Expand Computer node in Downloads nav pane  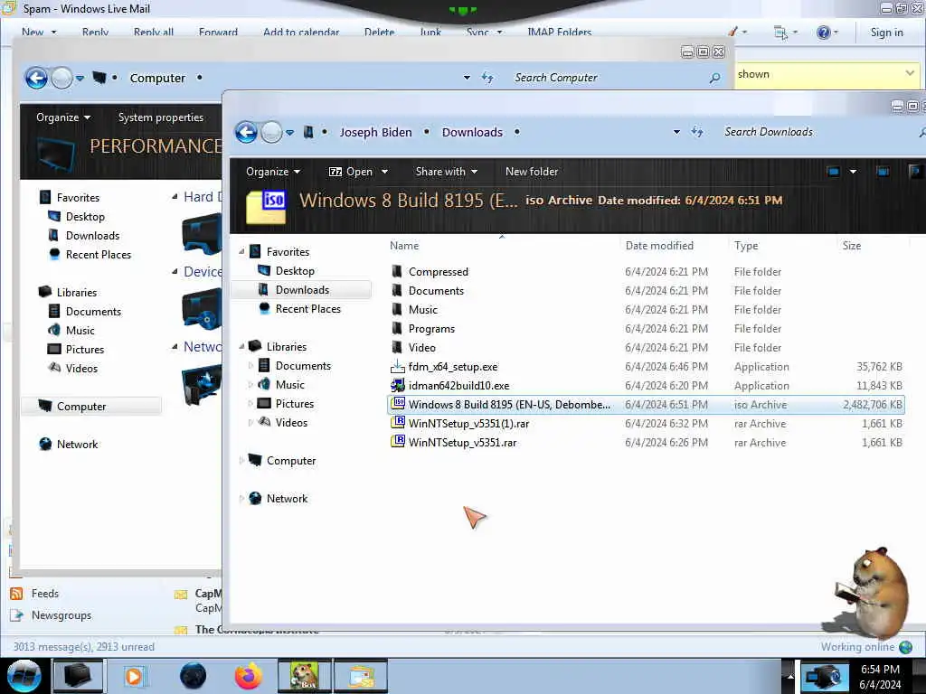(241, 460)
